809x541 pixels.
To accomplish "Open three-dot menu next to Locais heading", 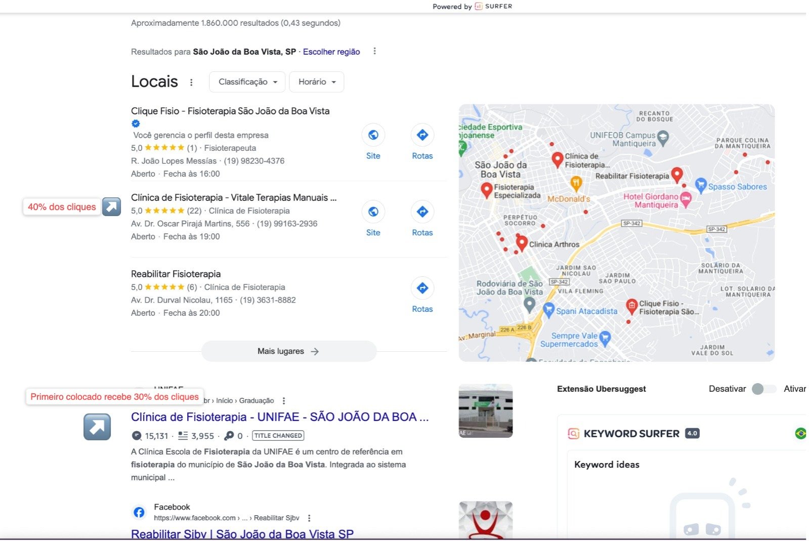I will (x=191, y=82).
